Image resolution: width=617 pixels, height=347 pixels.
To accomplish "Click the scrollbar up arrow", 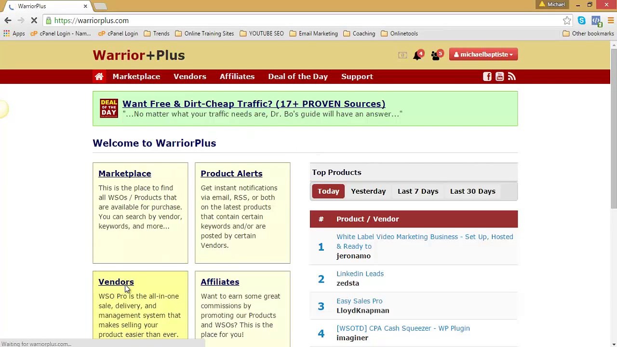I will [613, 45].
